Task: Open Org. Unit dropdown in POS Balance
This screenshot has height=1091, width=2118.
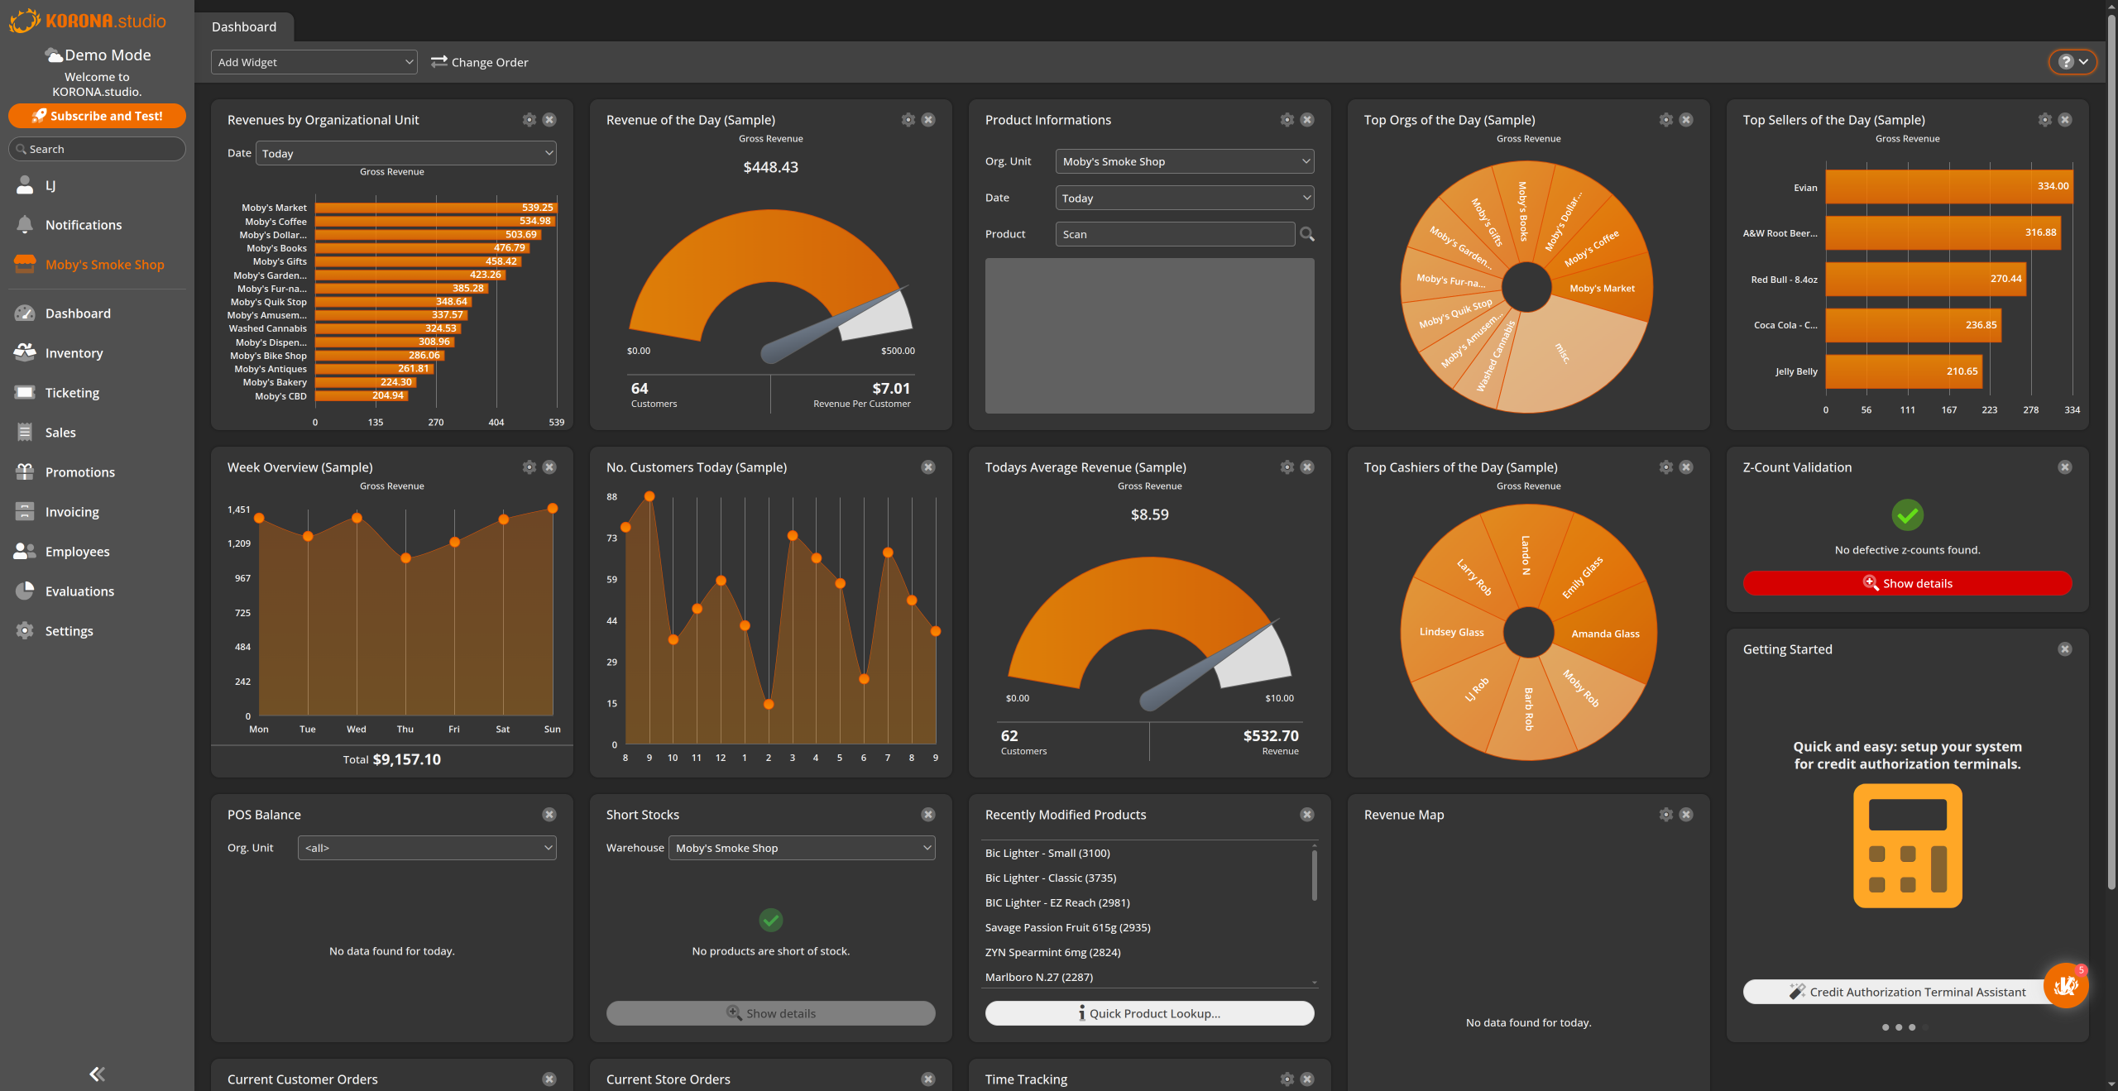Action: [x=427, y=848]
